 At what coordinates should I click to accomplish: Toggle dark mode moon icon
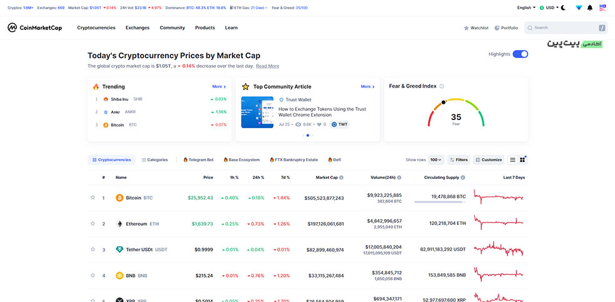563,8
